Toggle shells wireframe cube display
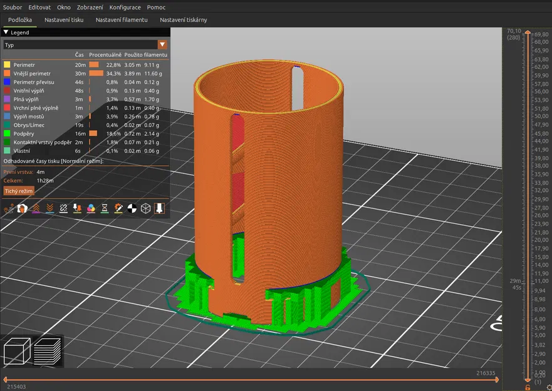The height and width of the screenshot is (391, 552). [x=145, y=208]
